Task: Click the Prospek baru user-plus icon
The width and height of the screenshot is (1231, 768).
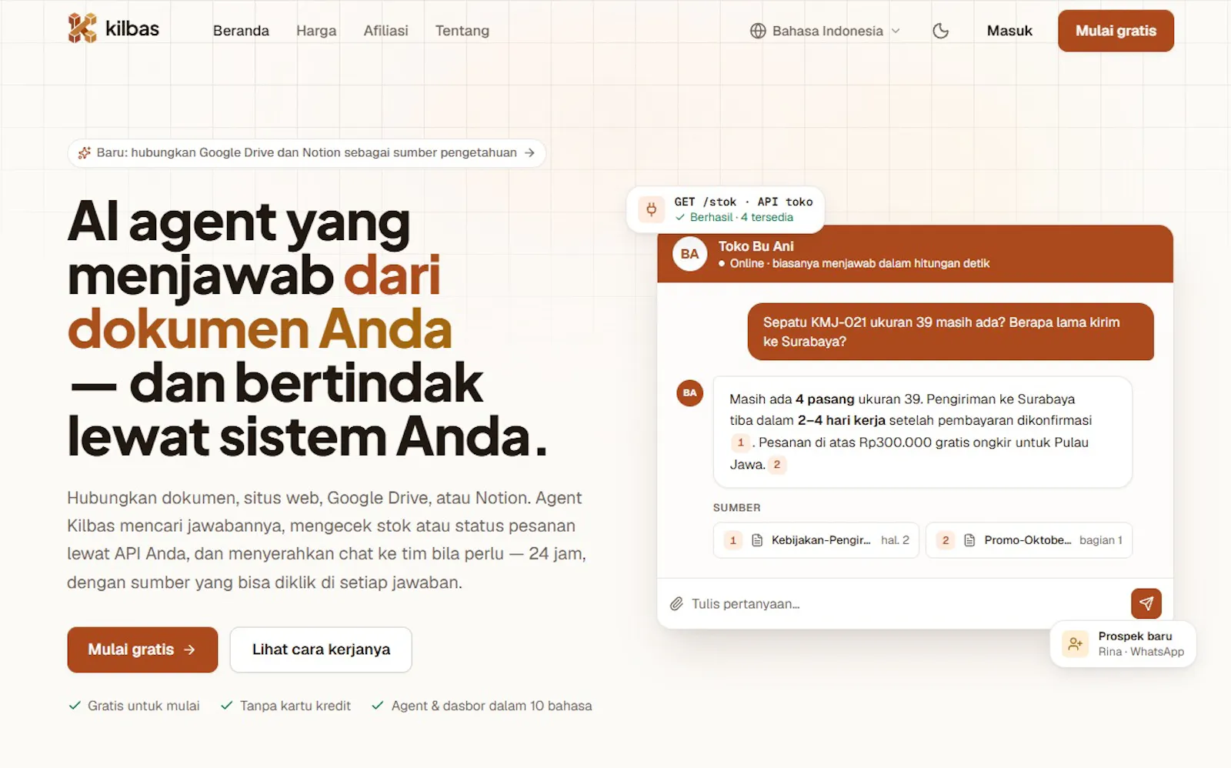Action: tap(1076, 643)
